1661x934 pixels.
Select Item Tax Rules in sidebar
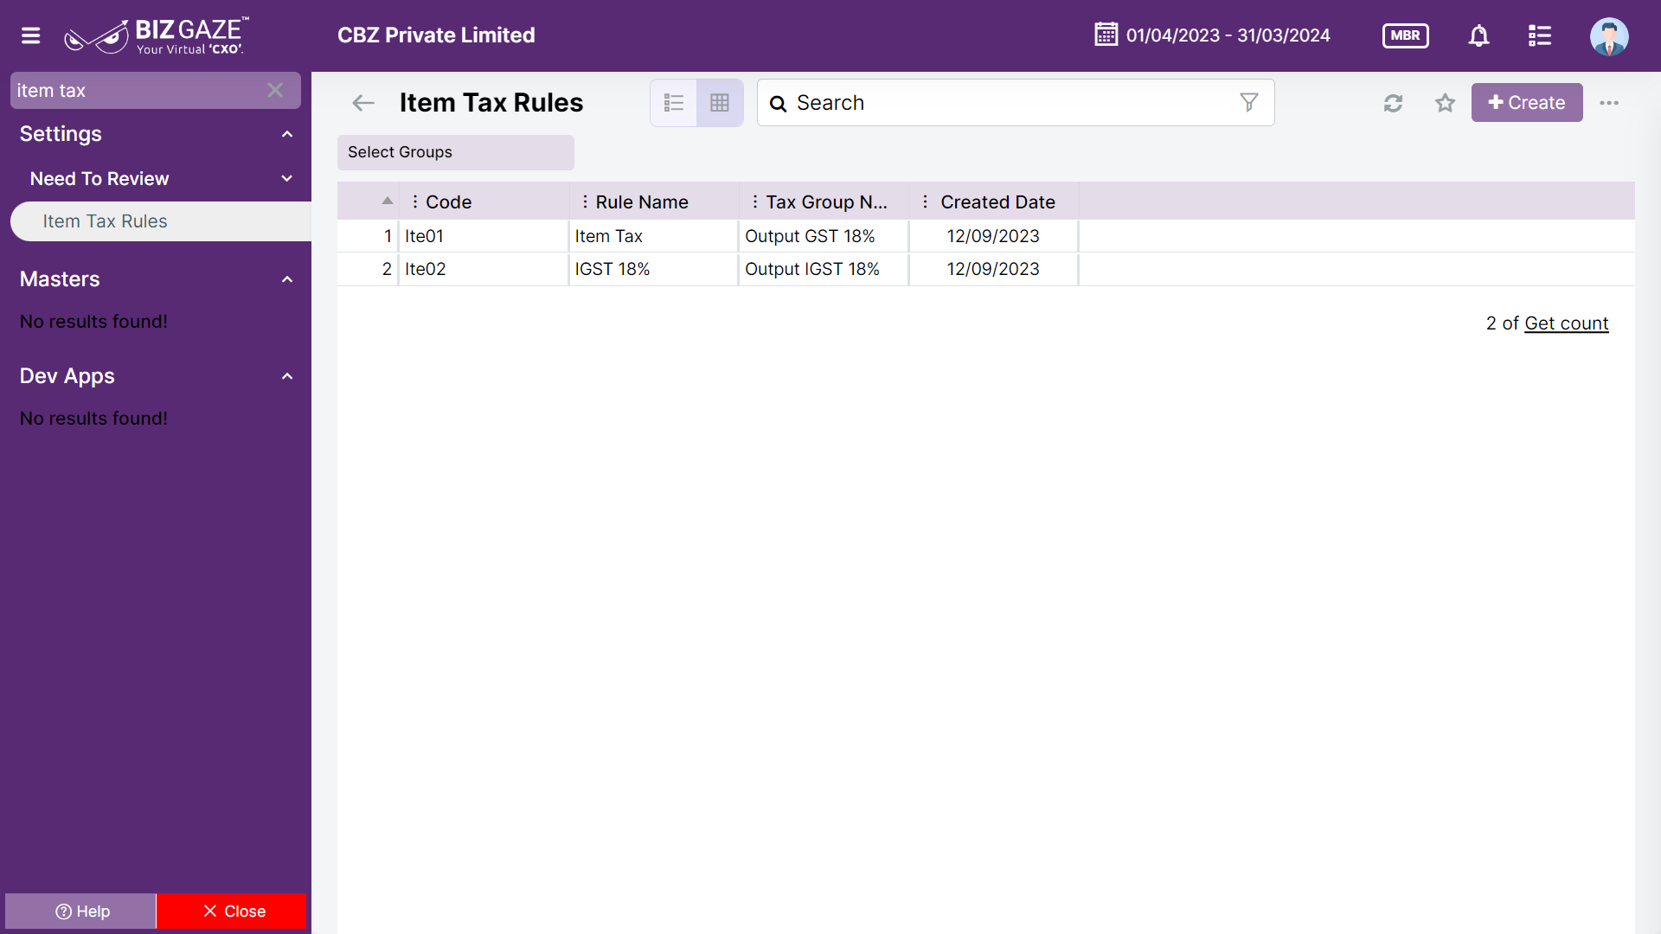click(x=161, y=221)
